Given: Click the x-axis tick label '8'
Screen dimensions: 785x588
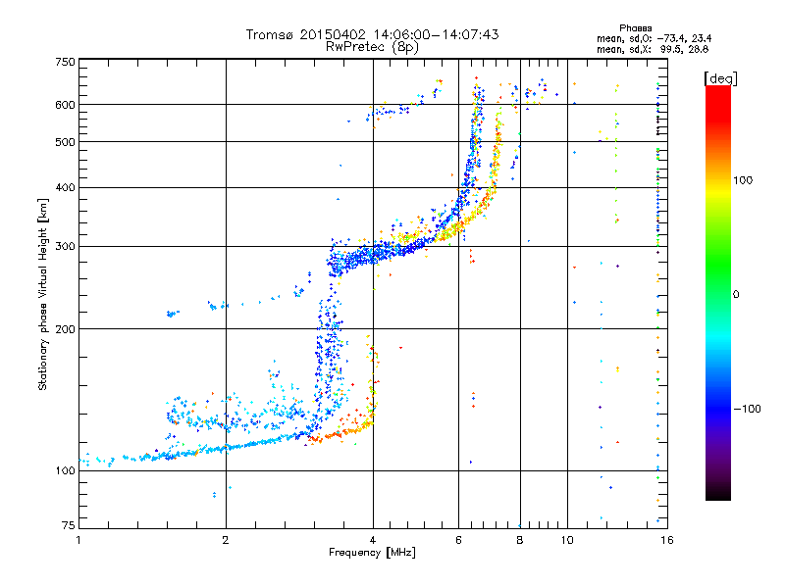Looking at the screenshot, I should click(520, 540).
